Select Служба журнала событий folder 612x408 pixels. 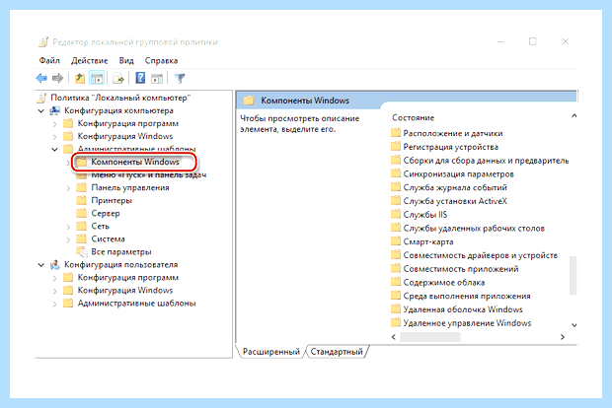coord(455,187)
